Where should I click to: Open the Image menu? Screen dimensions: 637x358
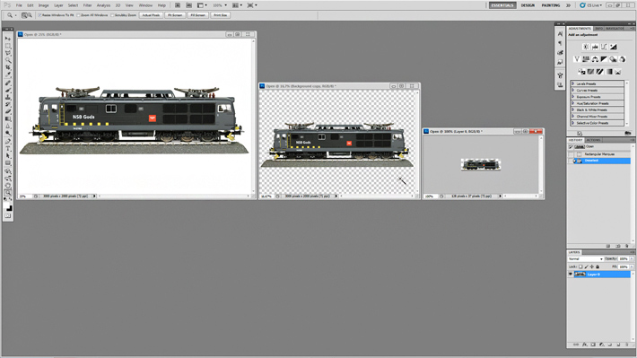[x=43, y=5]
